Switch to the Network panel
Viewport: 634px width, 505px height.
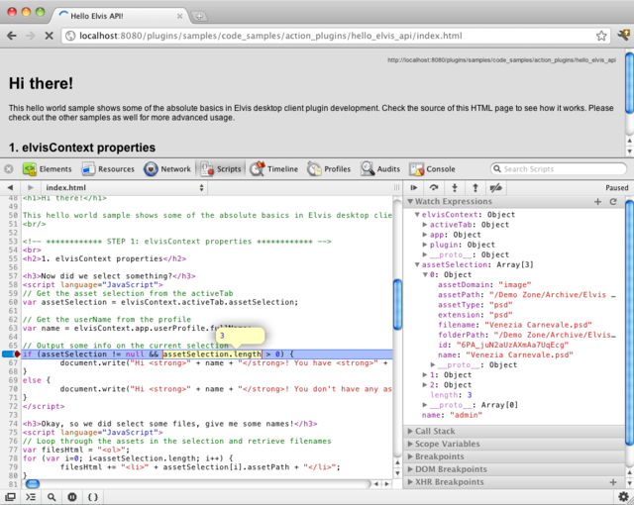click(167, 169)
